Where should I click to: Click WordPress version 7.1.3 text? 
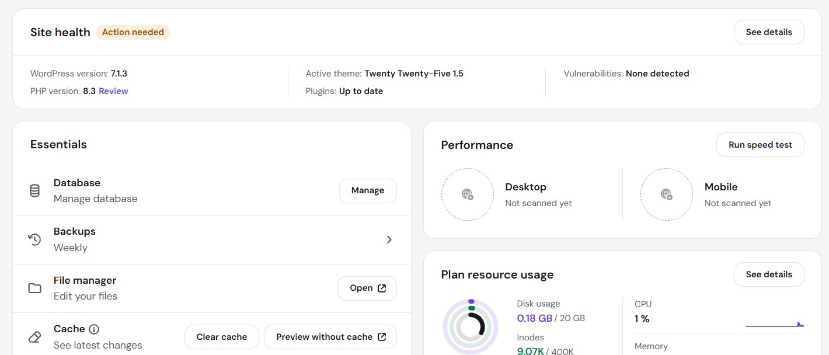click(x=79, y=74)
